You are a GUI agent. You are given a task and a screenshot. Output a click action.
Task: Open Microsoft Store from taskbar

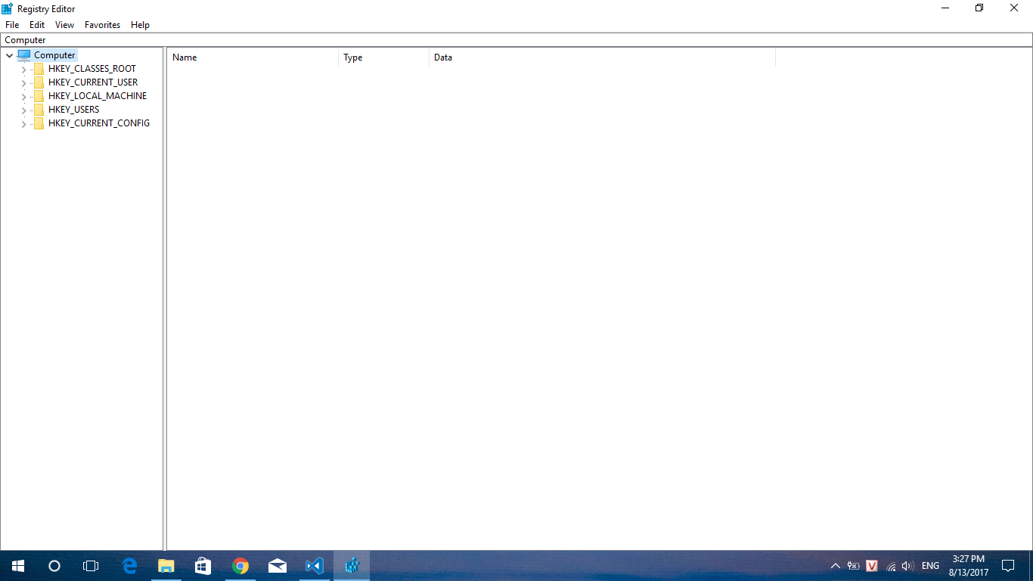(x=203, y=566)
